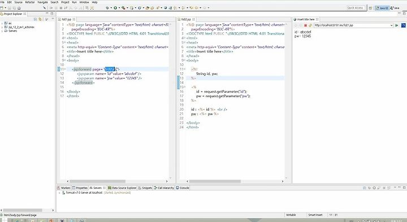Screen dimensions: 407x222
Task: Open the Call Hierarchy tab
Action: [164, 188]
